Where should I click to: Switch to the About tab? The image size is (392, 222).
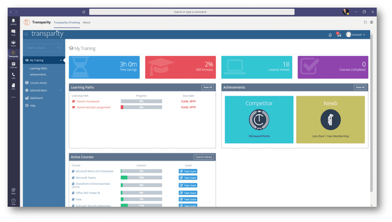87,23
